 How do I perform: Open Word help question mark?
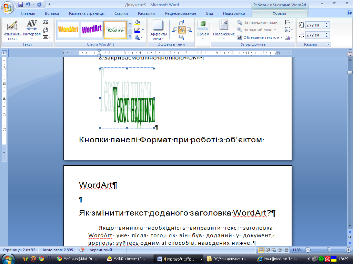(349, 13)
